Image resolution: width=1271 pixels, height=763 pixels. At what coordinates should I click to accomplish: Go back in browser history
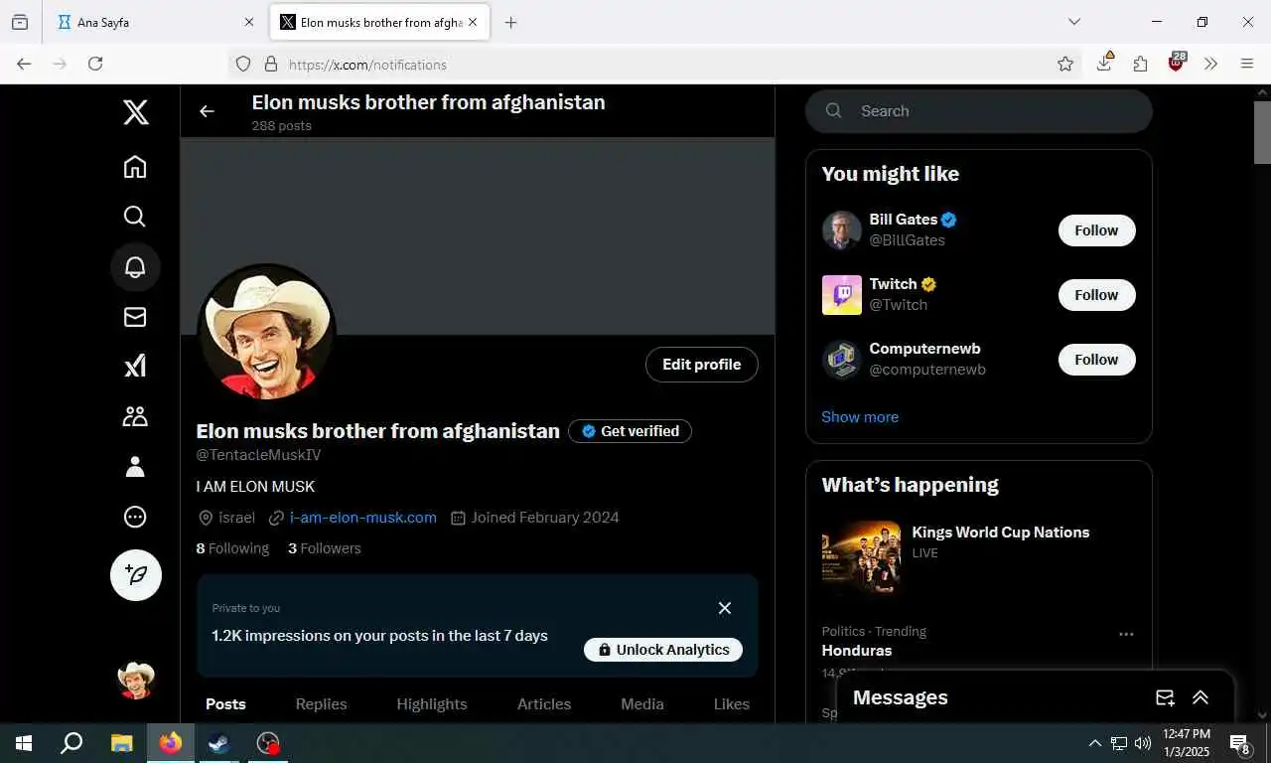click(x=24, y=64)
